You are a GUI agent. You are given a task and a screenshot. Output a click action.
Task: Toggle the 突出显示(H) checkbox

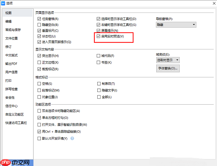tap(39, 56)
